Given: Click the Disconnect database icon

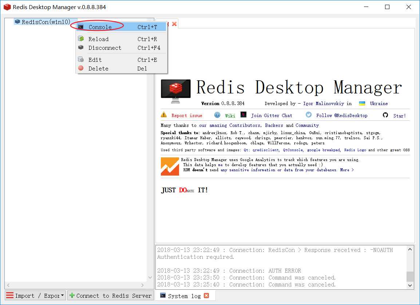Looking at the screenshot, I should pyautogui.click(x=81, y=47).
